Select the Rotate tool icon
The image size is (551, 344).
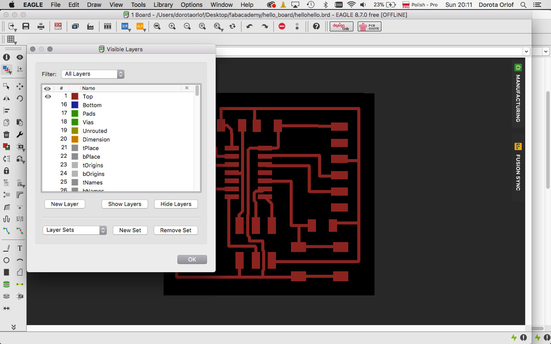[x=20, y=98]
